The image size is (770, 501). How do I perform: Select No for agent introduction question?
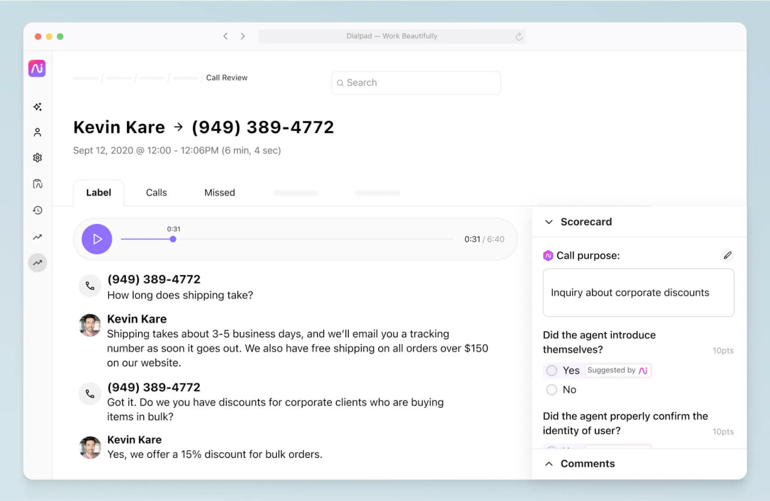click(552, 389)
